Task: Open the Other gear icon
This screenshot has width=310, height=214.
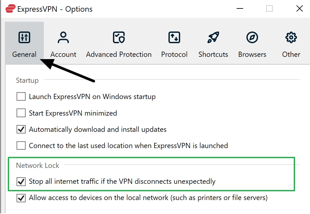Action: 291,37
